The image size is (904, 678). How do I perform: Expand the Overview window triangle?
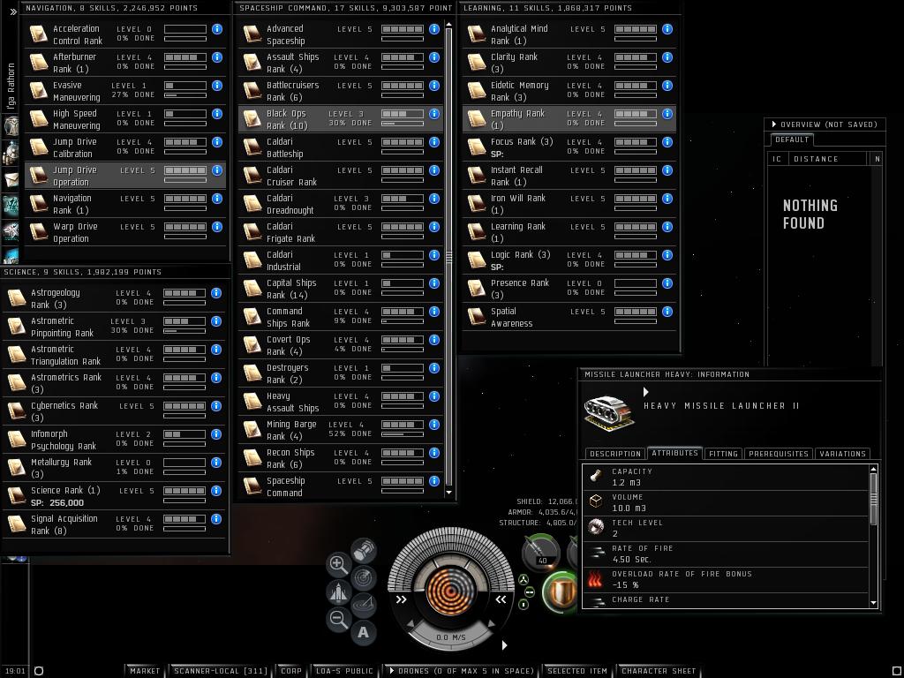coord(773,124)
